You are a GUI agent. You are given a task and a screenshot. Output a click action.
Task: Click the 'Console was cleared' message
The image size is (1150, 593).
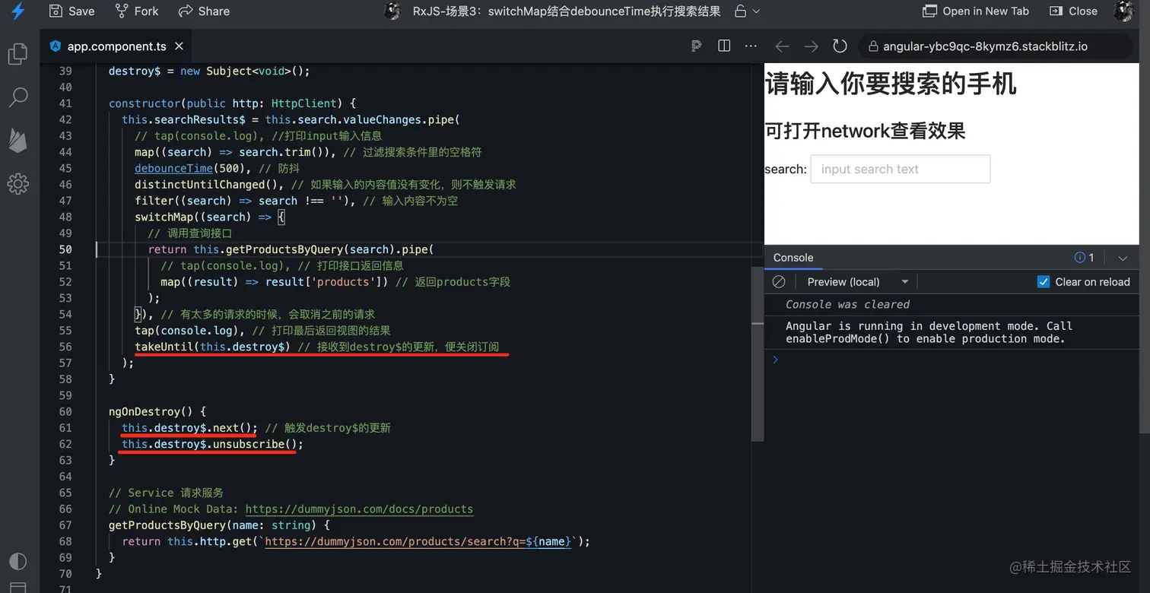coord(847,304)
